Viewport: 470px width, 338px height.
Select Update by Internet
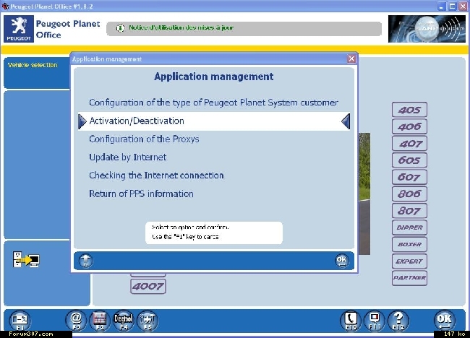pyautogui.click(x=213, y=157)
